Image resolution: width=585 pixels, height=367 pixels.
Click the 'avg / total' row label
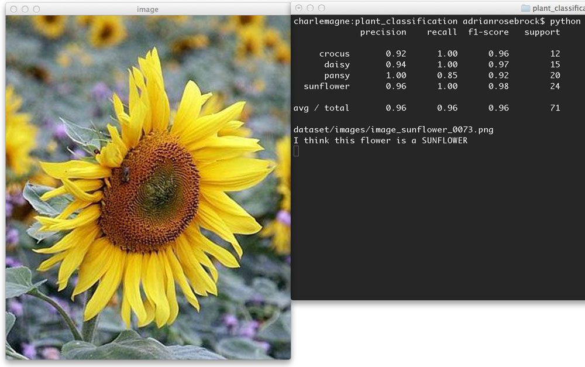pyautogui.click(x=321, y=108)
